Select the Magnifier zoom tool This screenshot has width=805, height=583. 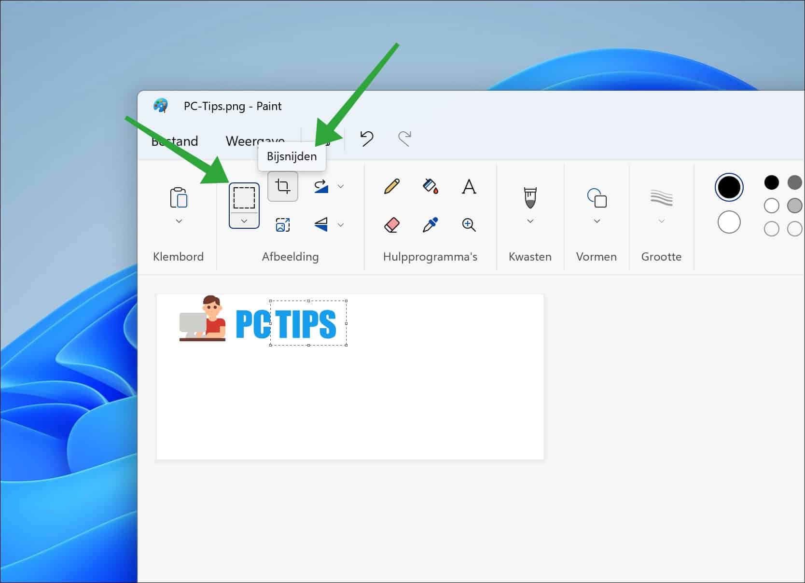[468, 224]
